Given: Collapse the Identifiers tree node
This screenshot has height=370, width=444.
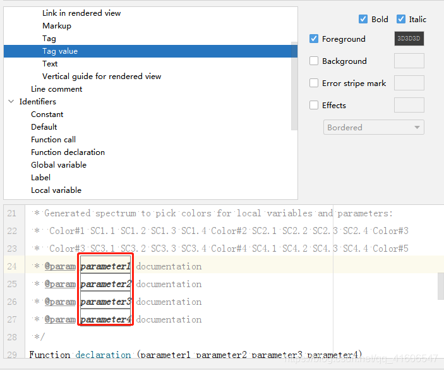Looking at the screenshot, I should click(x=11, y=101).
